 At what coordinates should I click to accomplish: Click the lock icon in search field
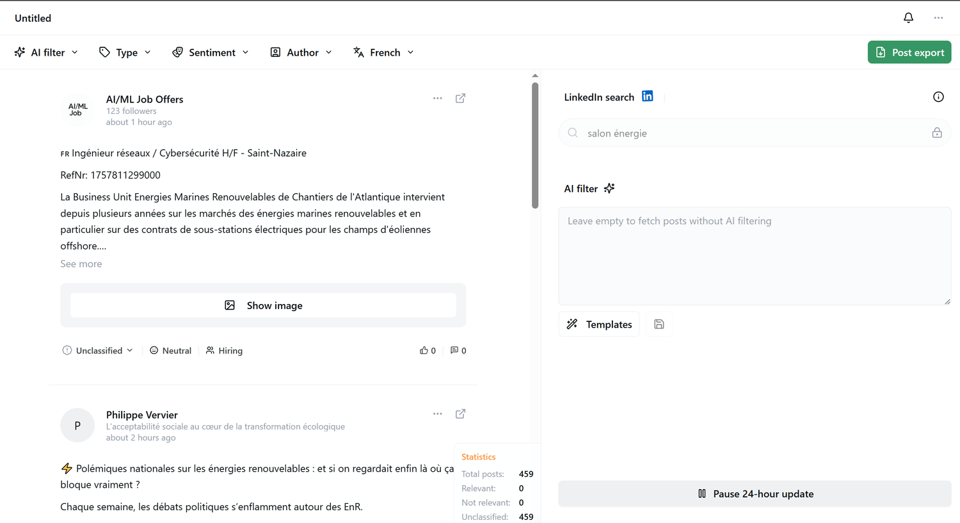point(937,133)
